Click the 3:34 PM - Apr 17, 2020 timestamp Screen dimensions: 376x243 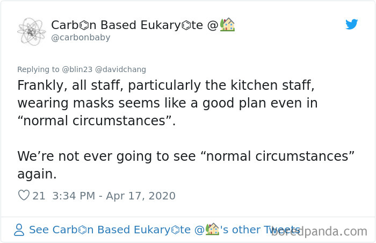(114, 196)
